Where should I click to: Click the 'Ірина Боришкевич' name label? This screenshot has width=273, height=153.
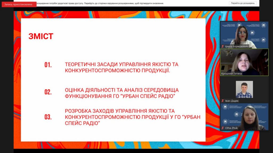(237, 46)
